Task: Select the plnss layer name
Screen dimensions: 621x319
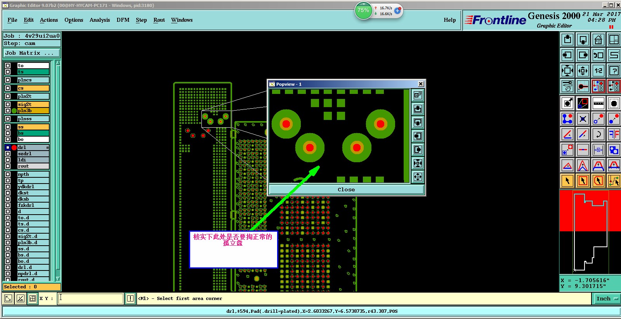Action: [33, 119]
